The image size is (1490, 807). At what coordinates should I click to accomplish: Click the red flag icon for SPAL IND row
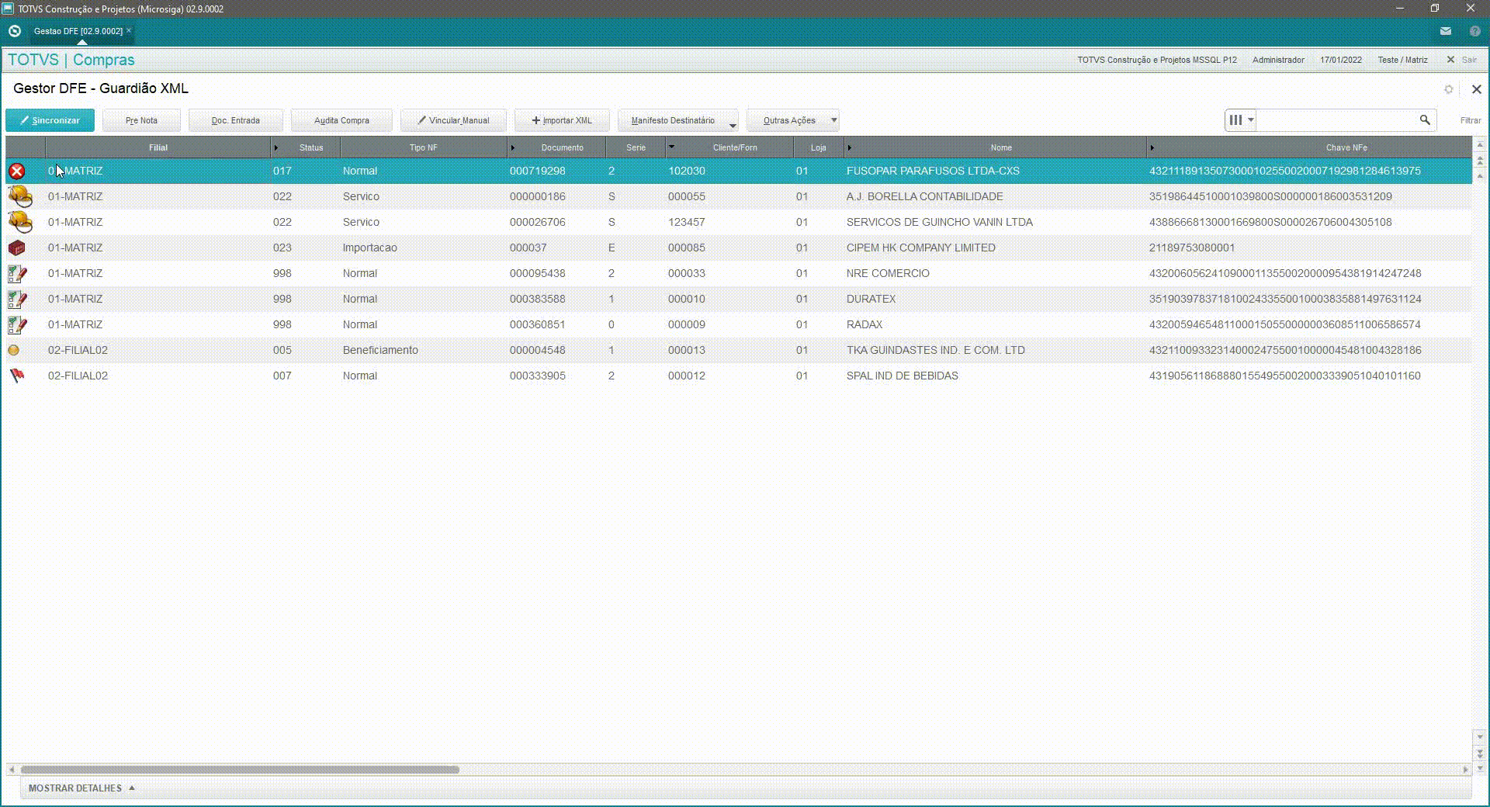pos(17,376)
